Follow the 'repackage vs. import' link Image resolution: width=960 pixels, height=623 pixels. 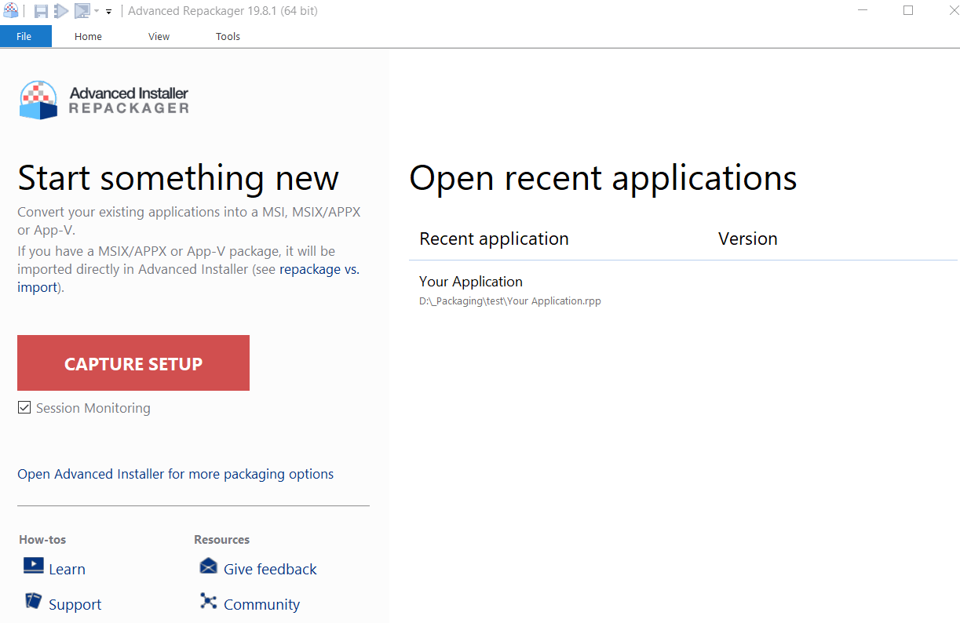tap(319, 269)
